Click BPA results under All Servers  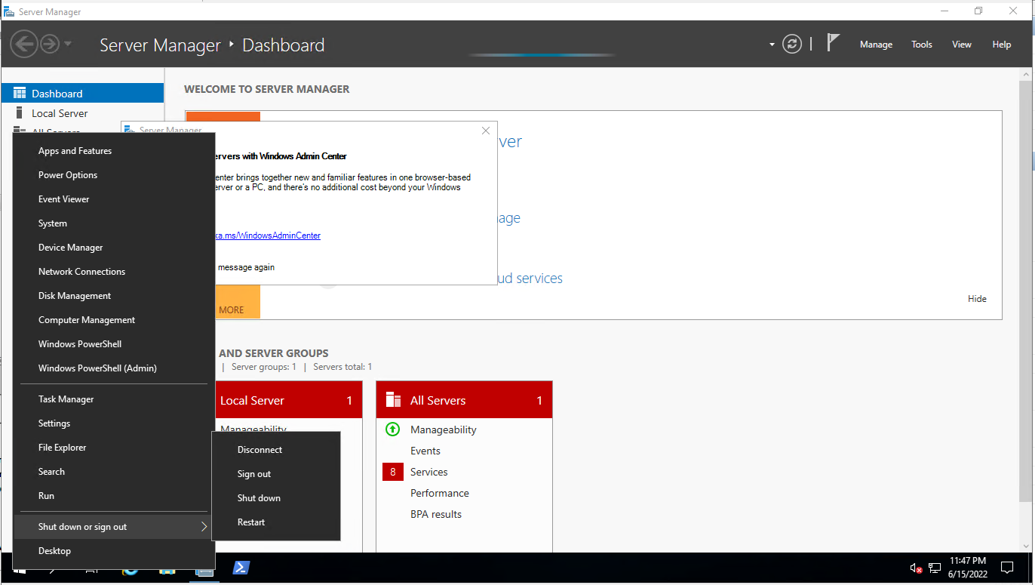point(436,514)
